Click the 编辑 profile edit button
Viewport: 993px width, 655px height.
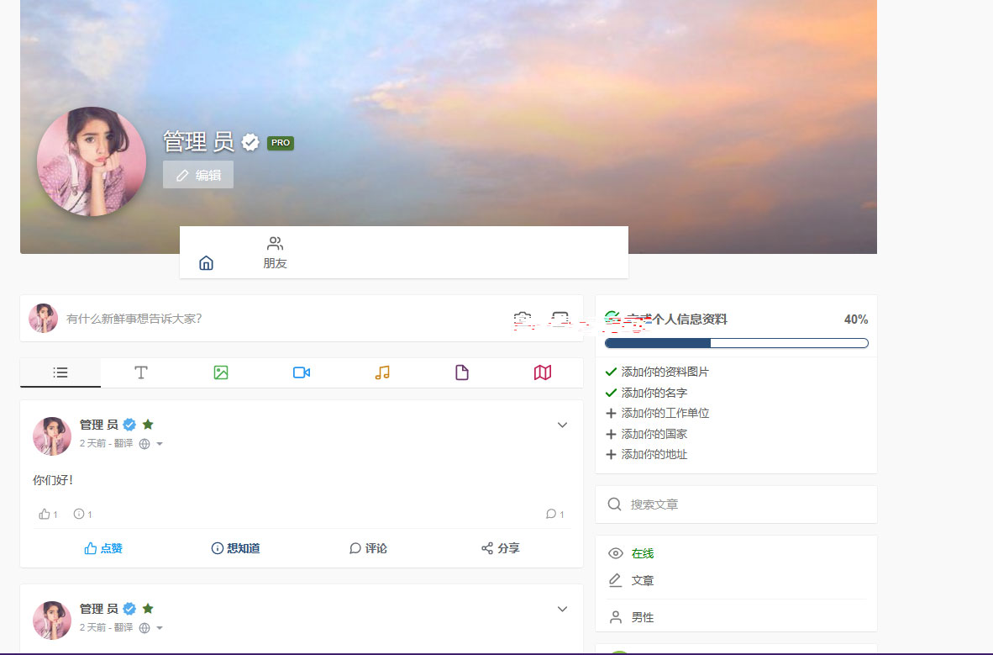click(x=198, y=175)
